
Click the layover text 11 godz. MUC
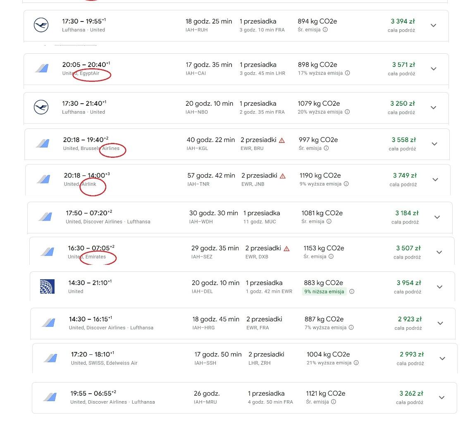point(260,221)
